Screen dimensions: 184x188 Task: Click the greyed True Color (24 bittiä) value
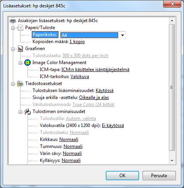tap(93, 104)
